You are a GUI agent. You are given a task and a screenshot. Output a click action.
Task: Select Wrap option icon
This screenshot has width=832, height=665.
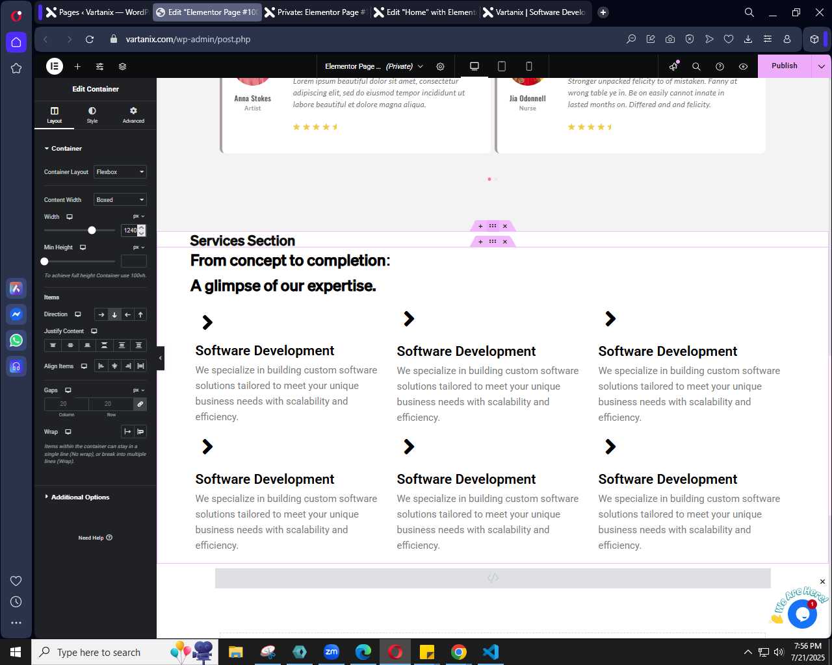(140, 432)
